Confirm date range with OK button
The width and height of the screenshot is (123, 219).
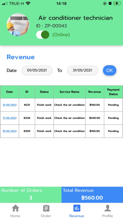click(110, 70)
